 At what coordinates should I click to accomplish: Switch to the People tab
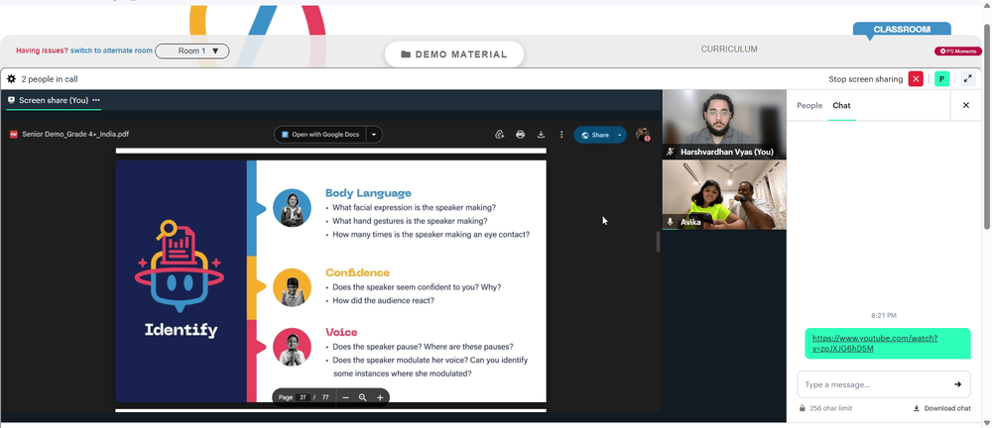coord(809,106)
